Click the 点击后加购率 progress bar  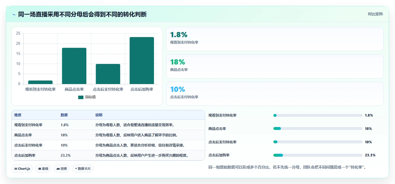[x=318, y=155]
